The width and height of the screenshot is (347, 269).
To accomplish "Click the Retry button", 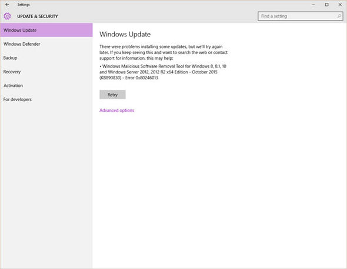I will (112, 95).
